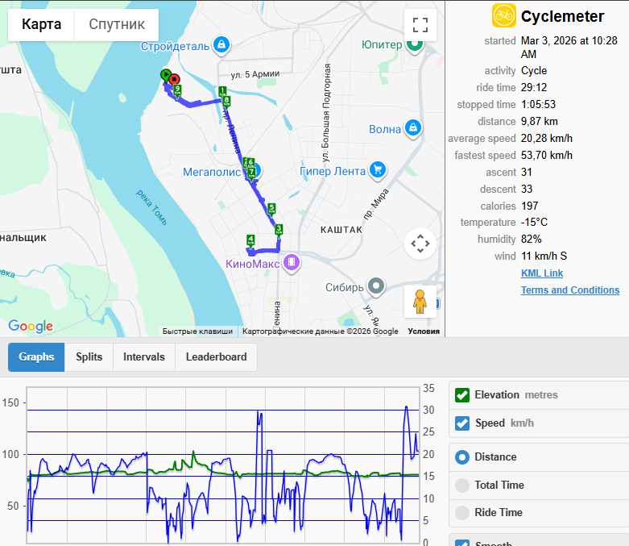Uncheck the Speed km/h checkbox

coord(462,423)
